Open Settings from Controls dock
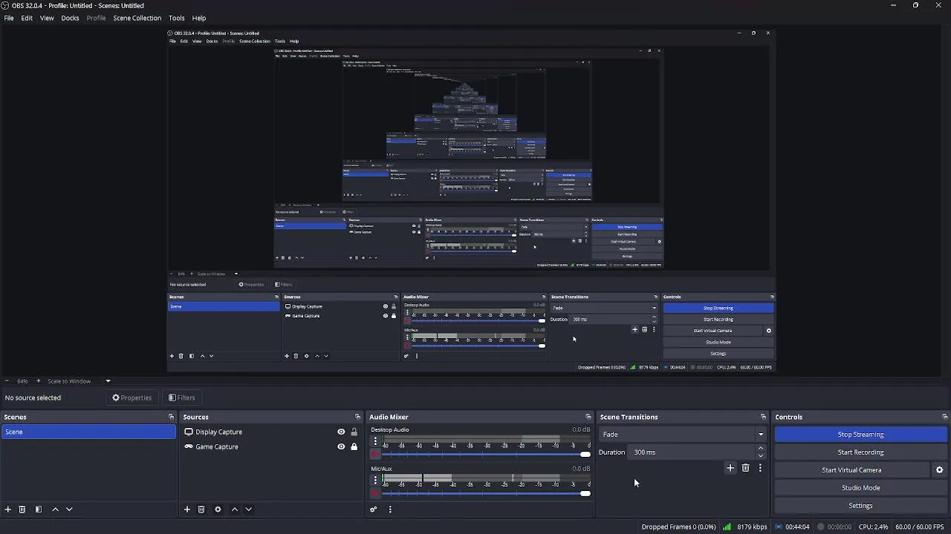Screen dimensions: 951x534 [x=860, y=505]
